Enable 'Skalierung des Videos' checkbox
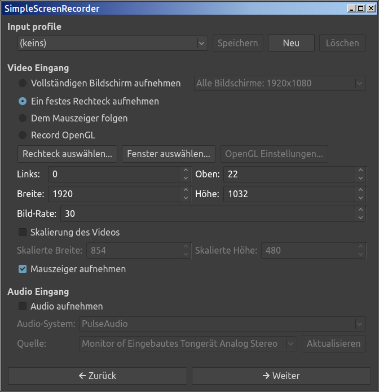 click(x=23, y=232)
